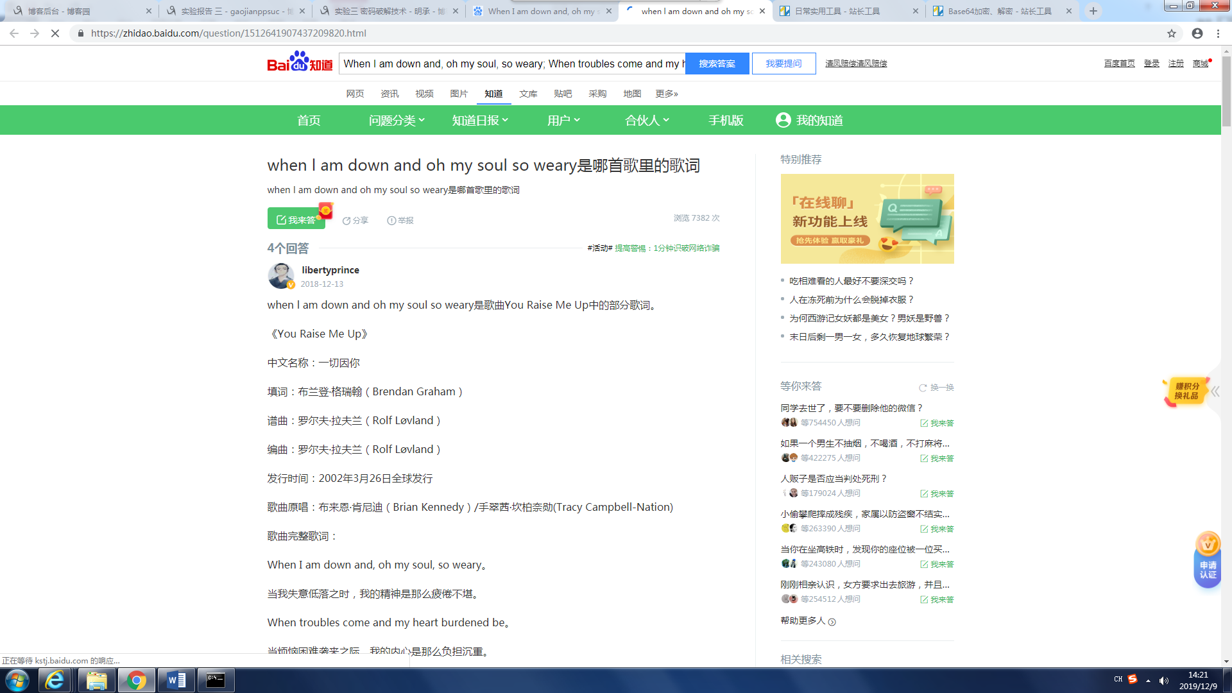The image size is (1232, 693).
Task: Expand the 用户 dropdown menu
Action: [x=563, y=120]
